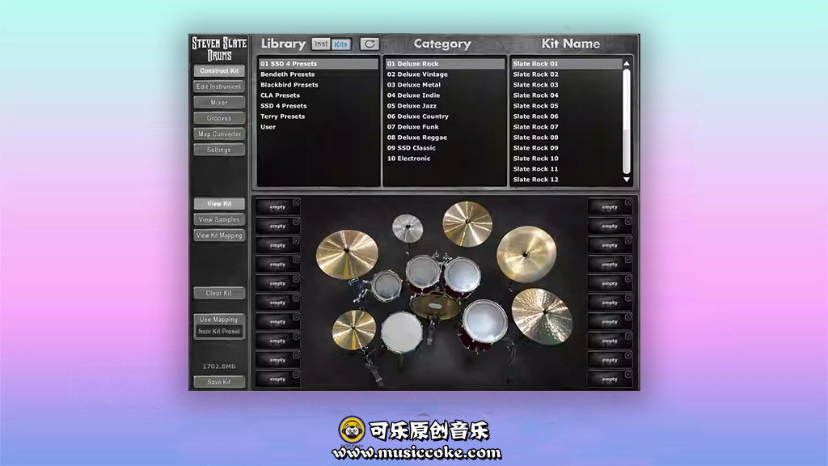
Task: Select the large red floor tom
Action: (484, 321)
